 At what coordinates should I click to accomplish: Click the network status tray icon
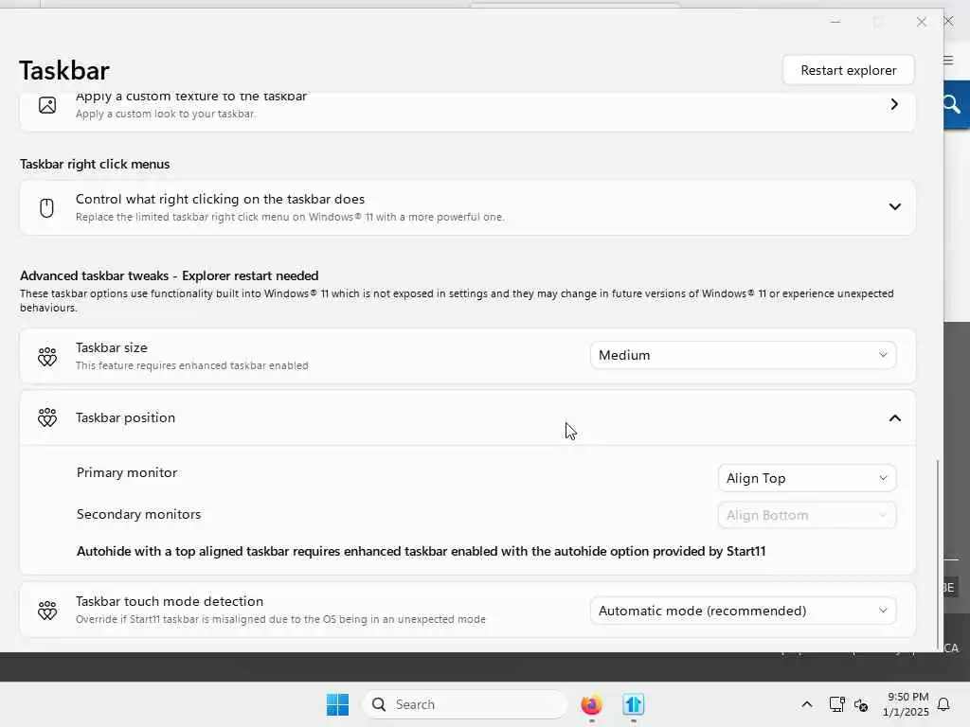[x=836, y=704]
